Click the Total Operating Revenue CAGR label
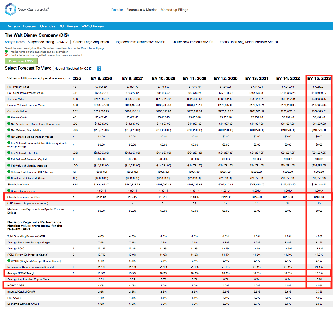Image resolution: width=333 pixels, height=309 pixels. click(26, 236)
